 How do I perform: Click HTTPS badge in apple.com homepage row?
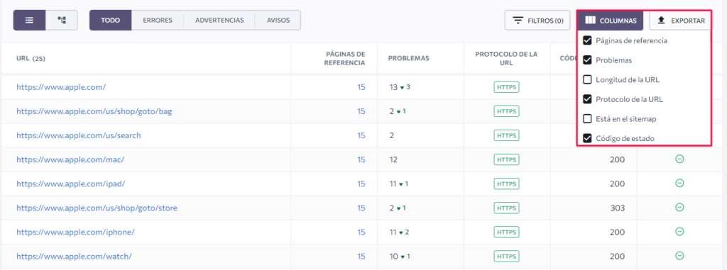click(x=506, y=87)
